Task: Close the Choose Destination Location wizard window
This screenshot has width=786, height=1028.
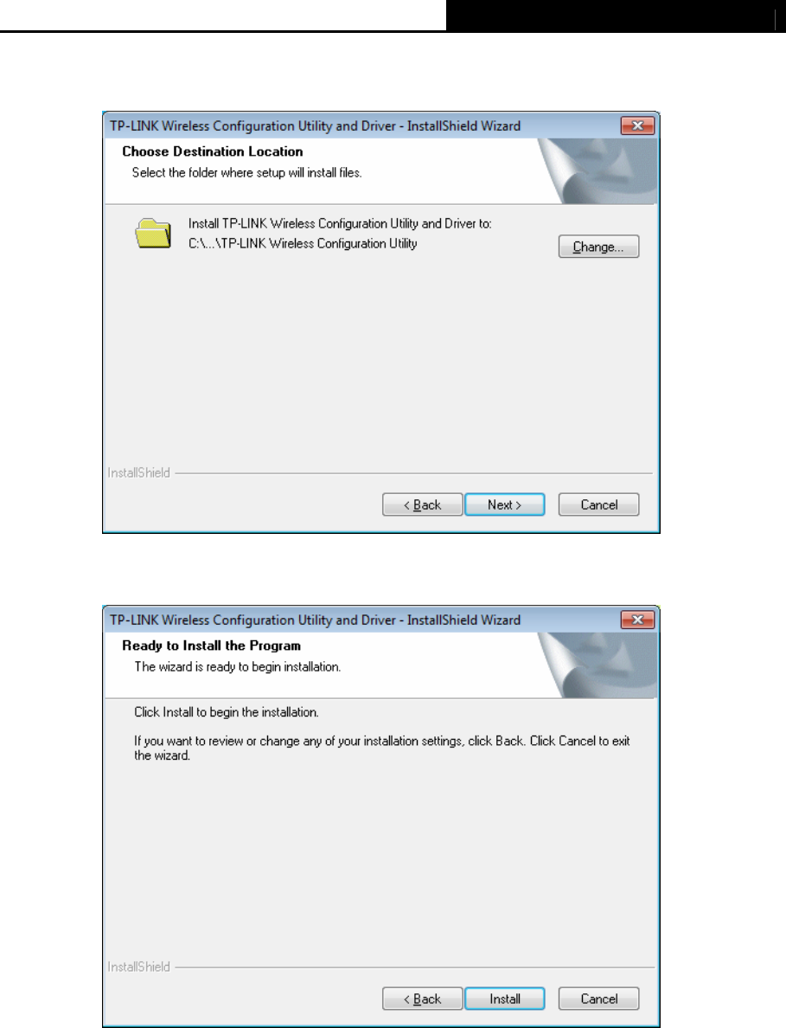Action: tap(637, 125)
